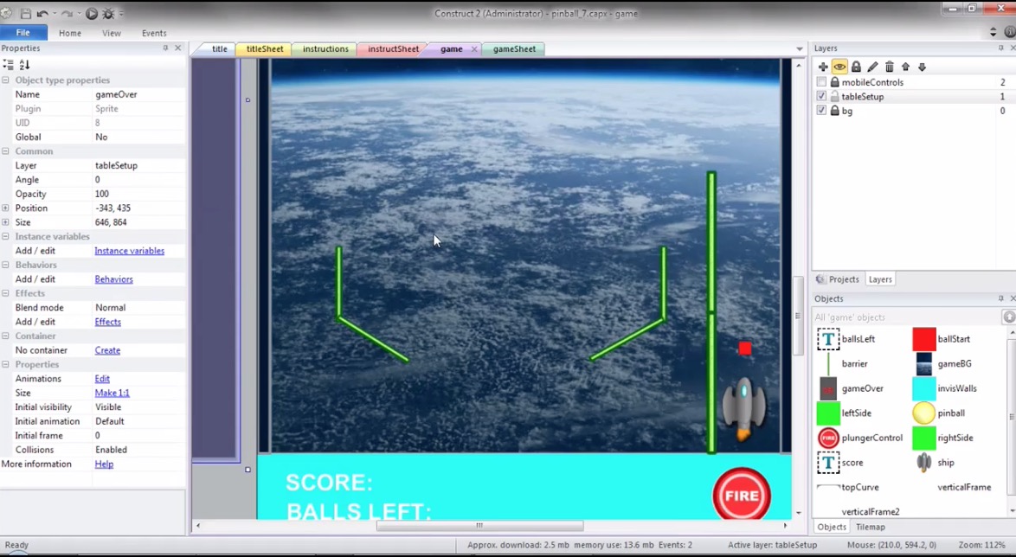Open the Behaviors link in Properties
1016x557 pixels.
(113, 279)
